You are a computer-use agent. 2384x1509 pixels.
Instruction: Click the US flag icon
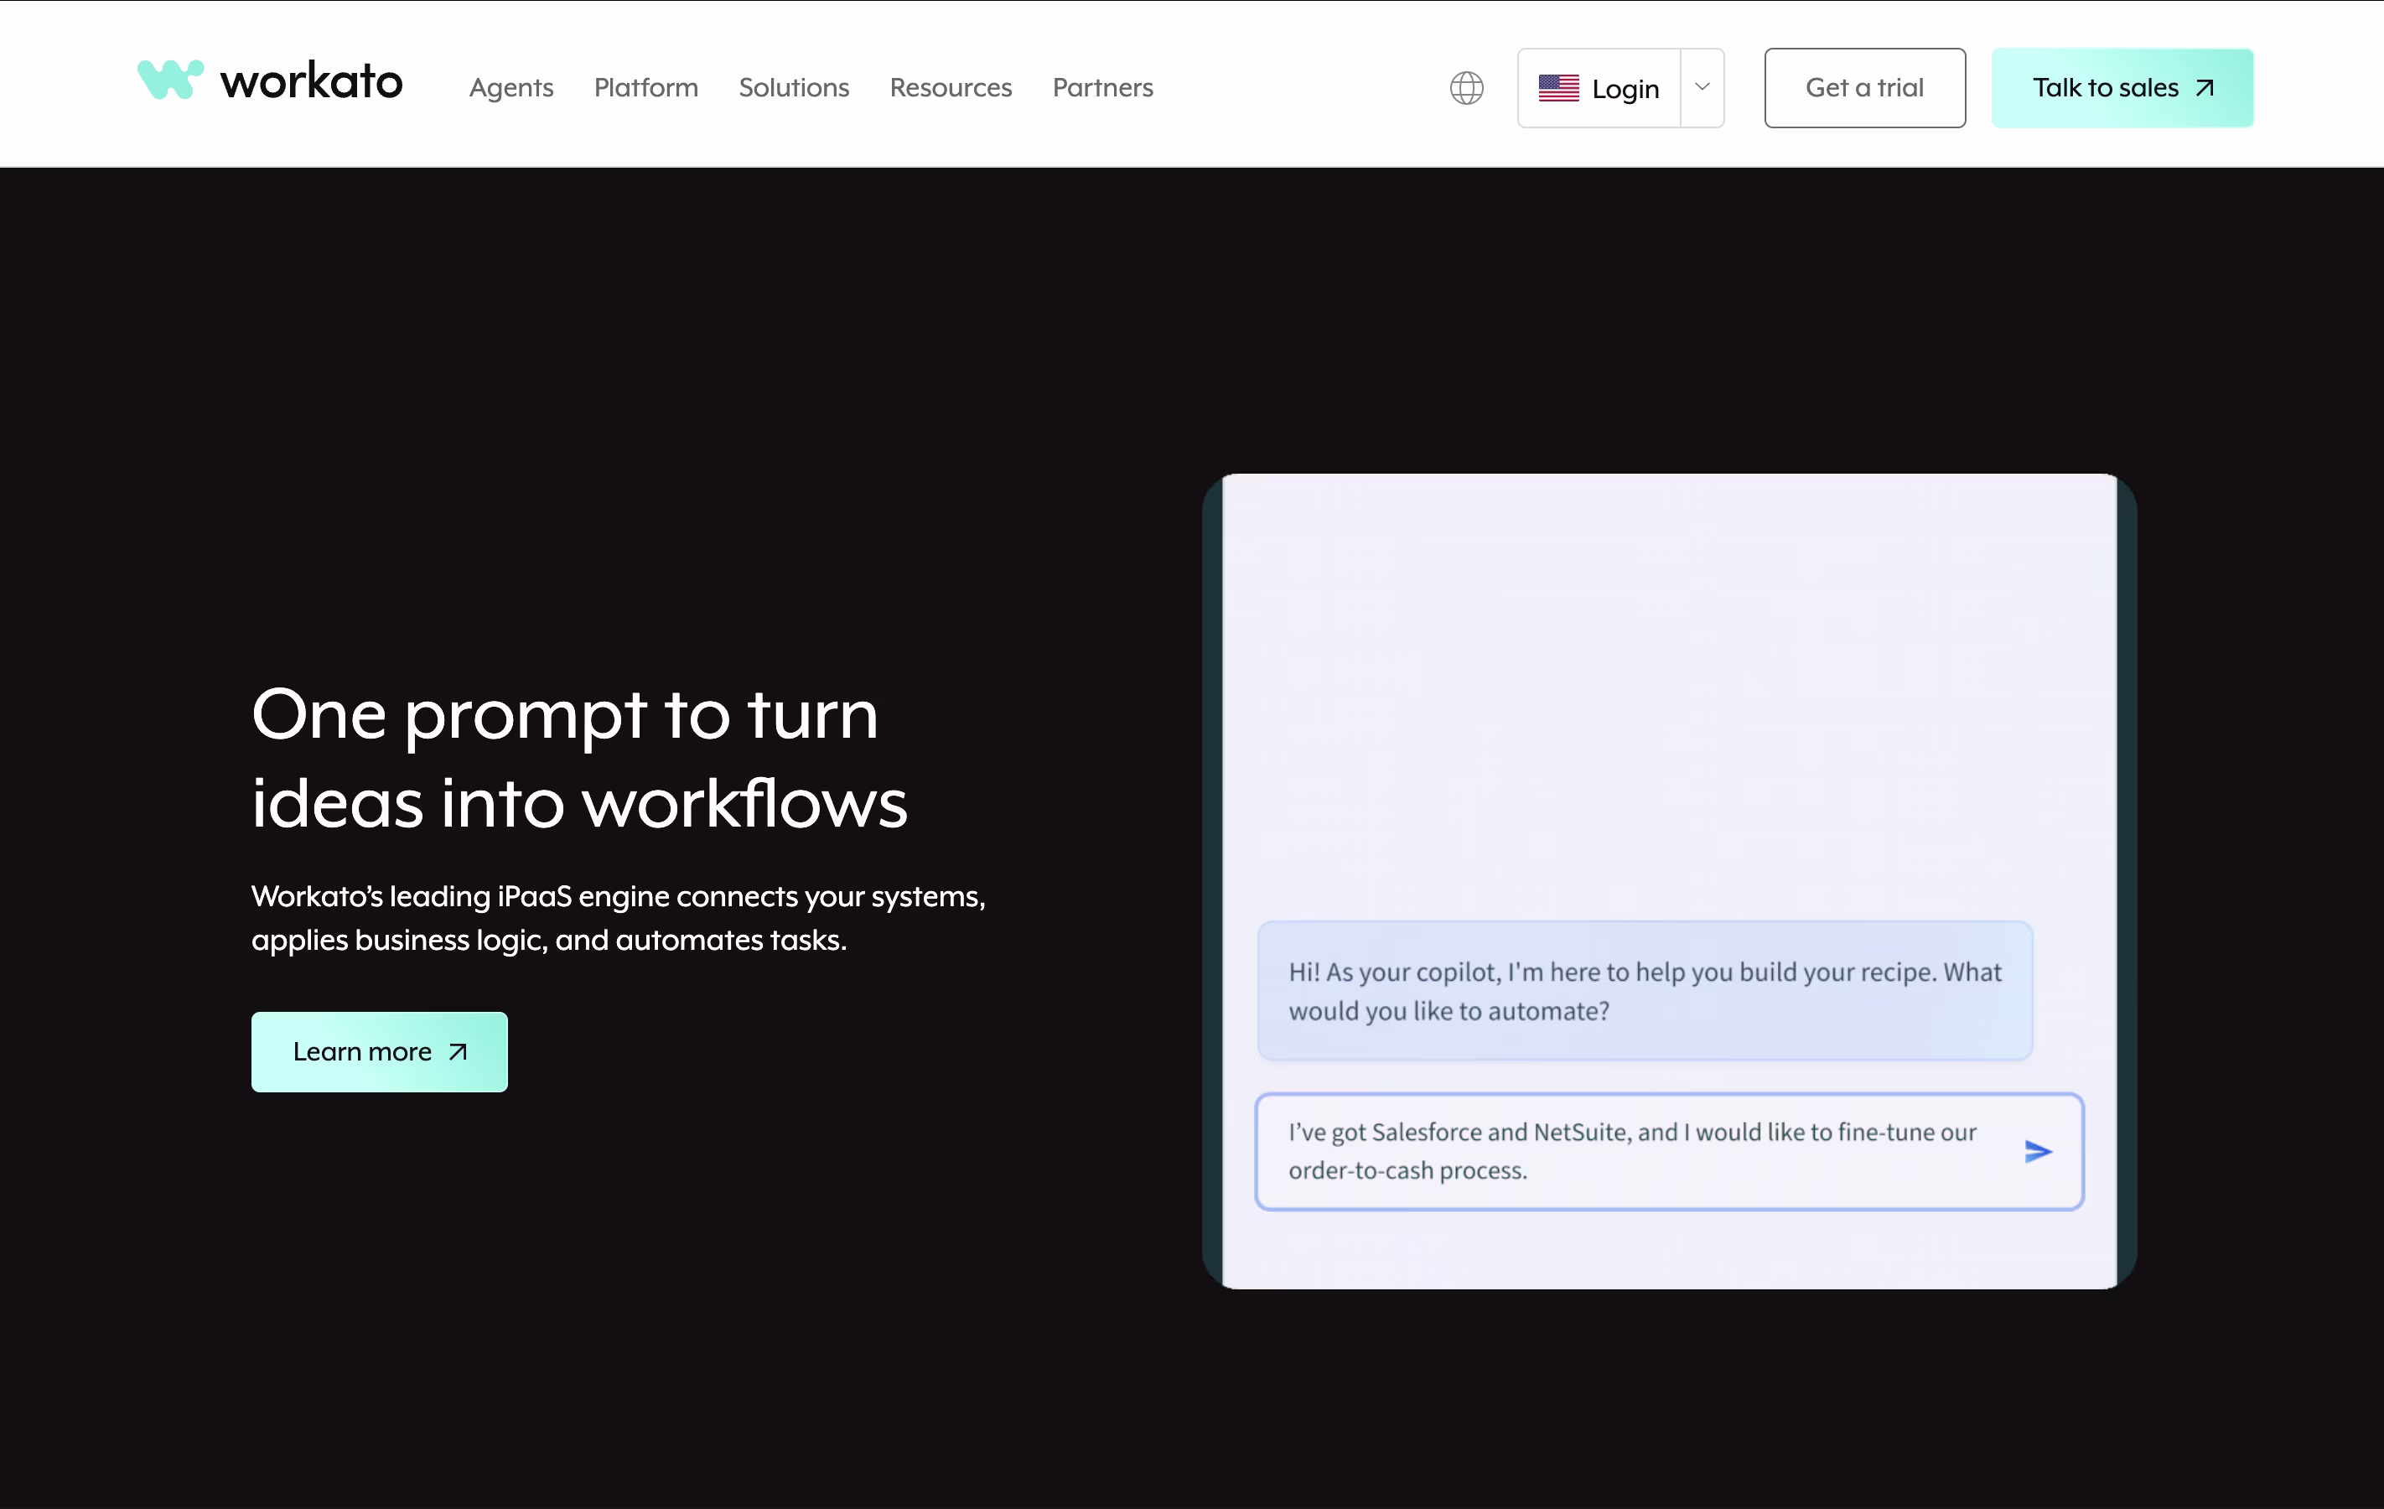1558,88
